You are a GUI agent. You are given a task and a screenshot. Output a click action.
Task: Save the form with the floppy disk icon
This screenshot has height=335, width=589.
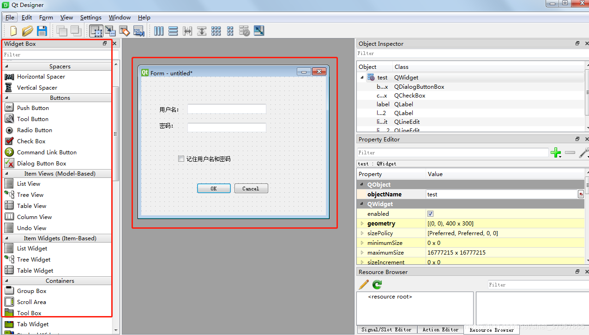coord(42,31)
